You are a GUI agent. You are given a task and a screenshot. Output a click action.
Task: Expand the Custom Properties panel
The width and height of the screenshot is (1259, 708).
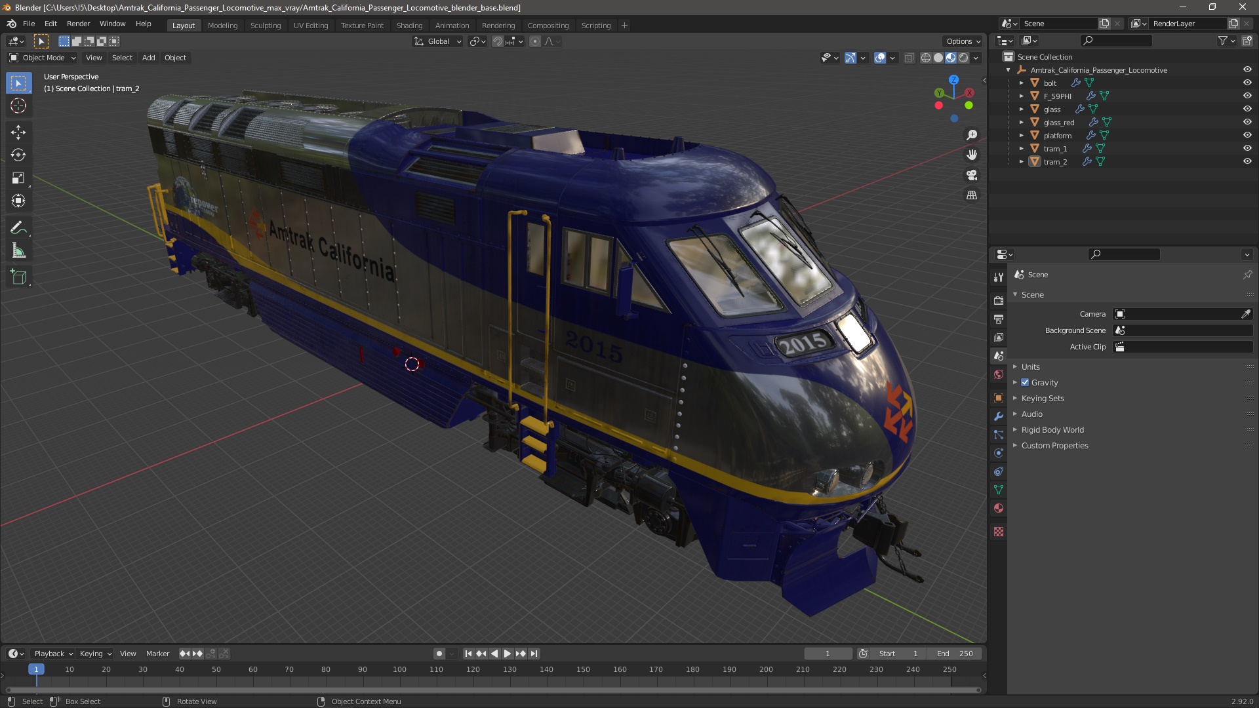coord(1054,445)
